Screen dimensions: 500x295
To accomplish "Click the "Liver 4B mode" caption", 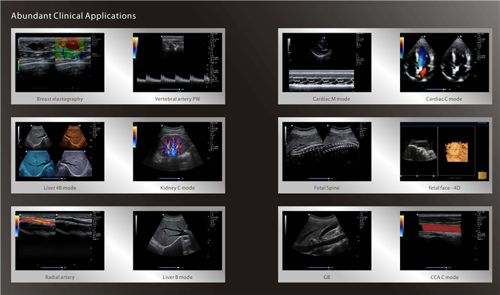I will tap(59, 188).
